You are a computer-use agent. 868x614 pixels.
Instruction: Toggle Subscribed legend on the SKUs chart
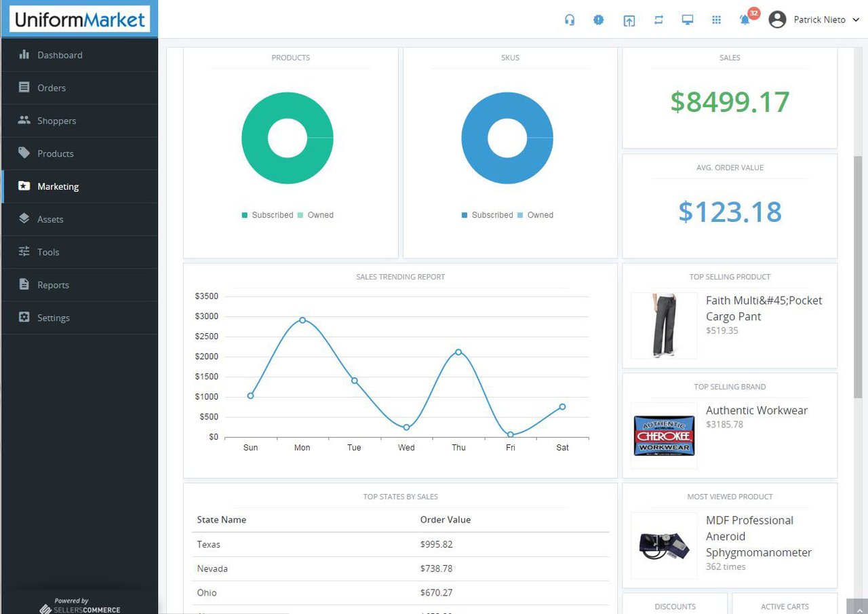[487, 214]
